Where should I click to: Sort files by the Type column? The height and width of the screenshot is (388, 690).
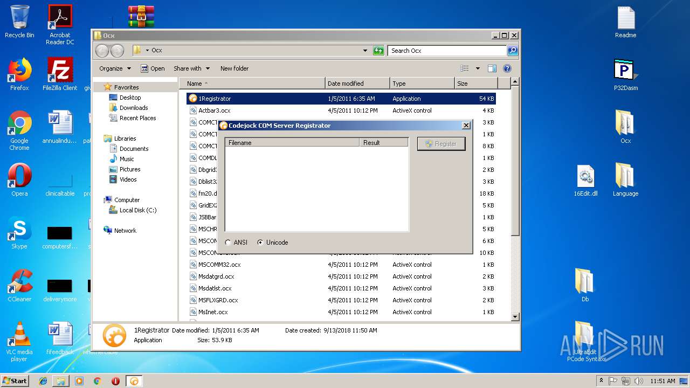(422, 84)
